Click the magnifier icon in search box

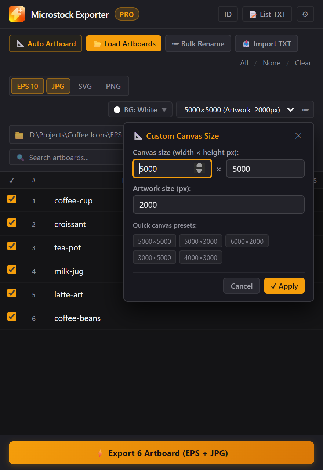(21, 158)
